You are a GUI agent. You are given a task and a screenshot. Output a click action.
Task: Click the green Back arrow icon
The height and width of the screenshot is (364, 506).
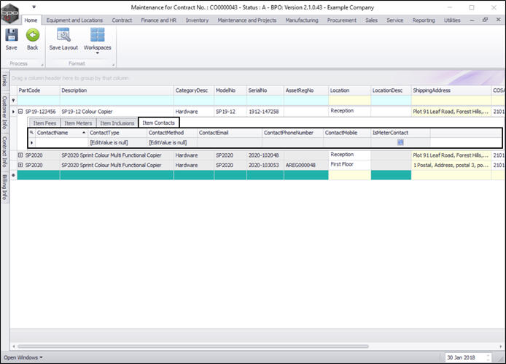coord(33,35)
